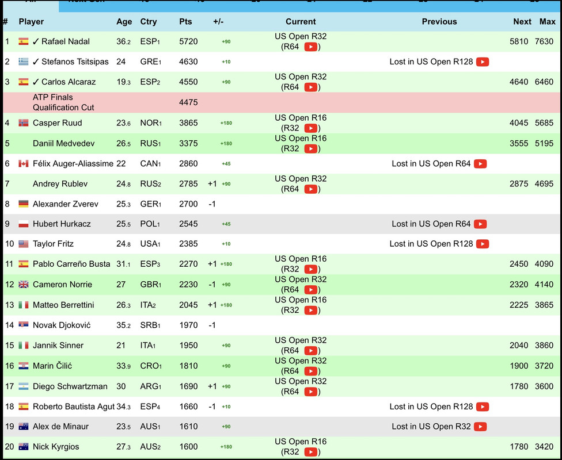The width and height of the screenshot is (562, 460).
Task: Click Casper Ruud's country code NOR1
Action: click(x=151, y=123)
